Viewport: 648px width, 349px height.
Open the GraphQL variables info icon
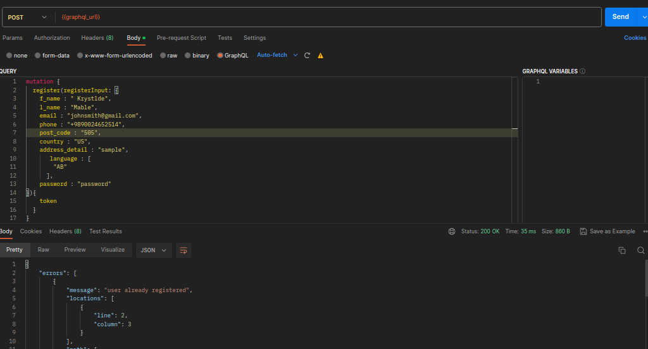(582, 71)
